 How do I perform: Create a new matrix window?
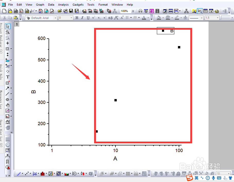click(x=27, y=11)
